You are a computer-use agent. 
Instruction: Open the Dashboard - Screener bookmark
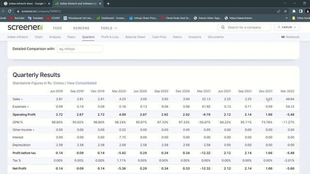pos(111,18)
